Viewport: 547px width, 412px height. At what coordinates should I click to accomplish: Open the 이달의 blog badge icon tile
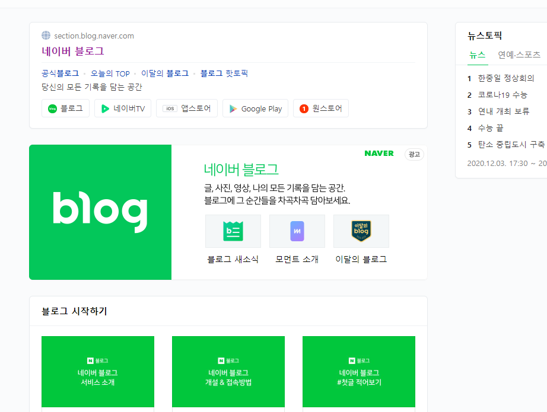[361, 231]
